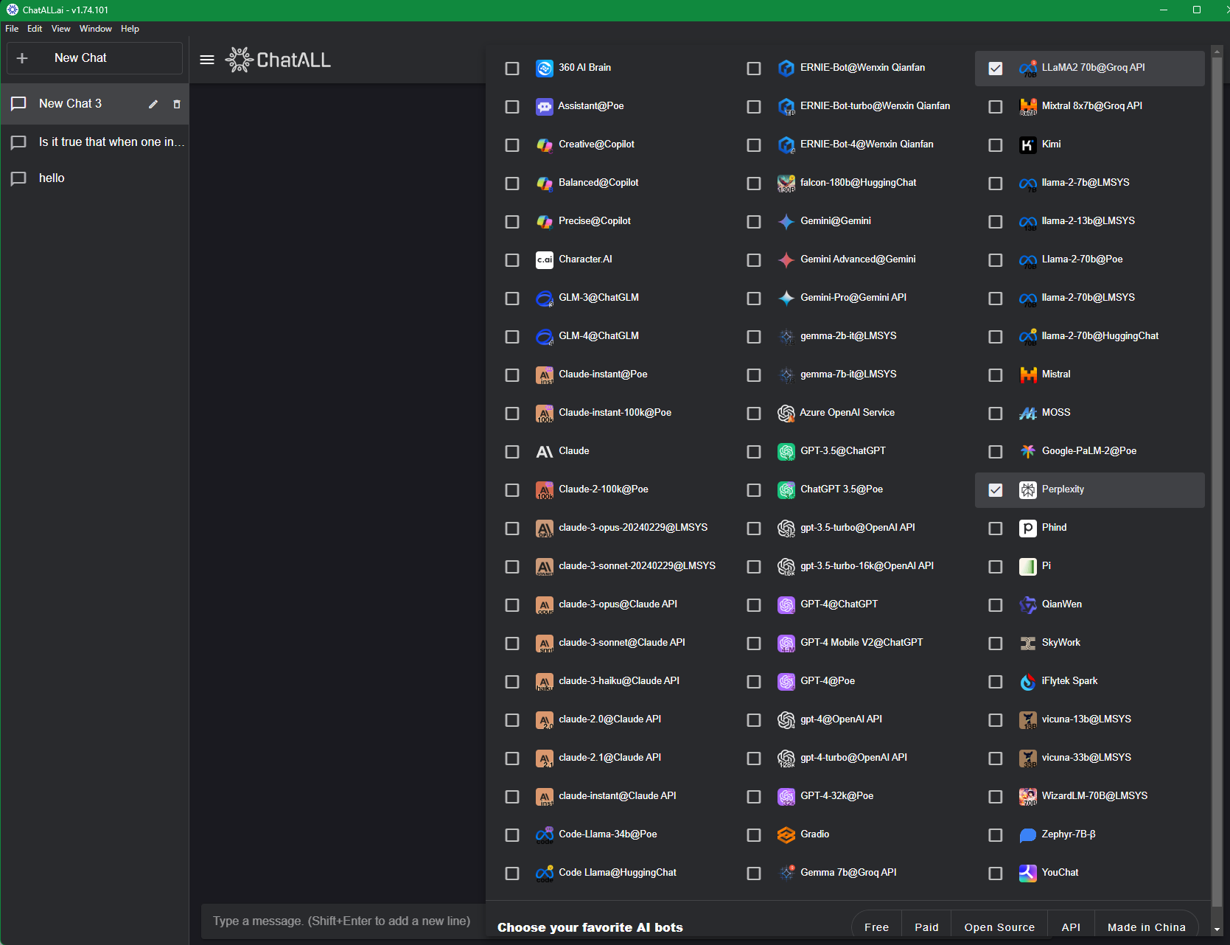Screen dimensions: 1230x945
Task: Open the Help menu
Action: (x=130, y=29)
